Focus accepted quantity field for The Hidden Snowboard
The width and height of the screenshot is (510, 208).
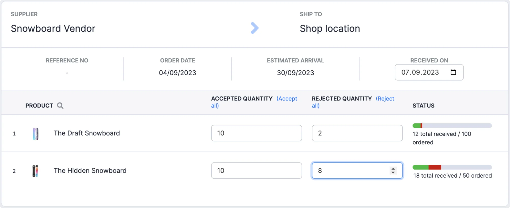click(256, 171)
